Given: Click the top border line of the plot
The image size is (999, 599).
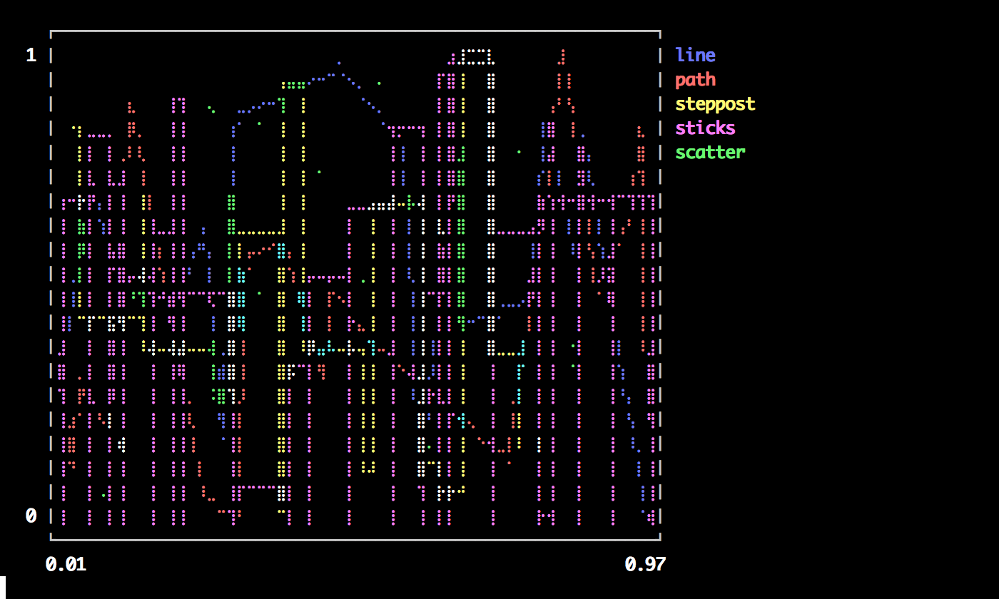Looking at the screenshot, I should pos(355,31).
